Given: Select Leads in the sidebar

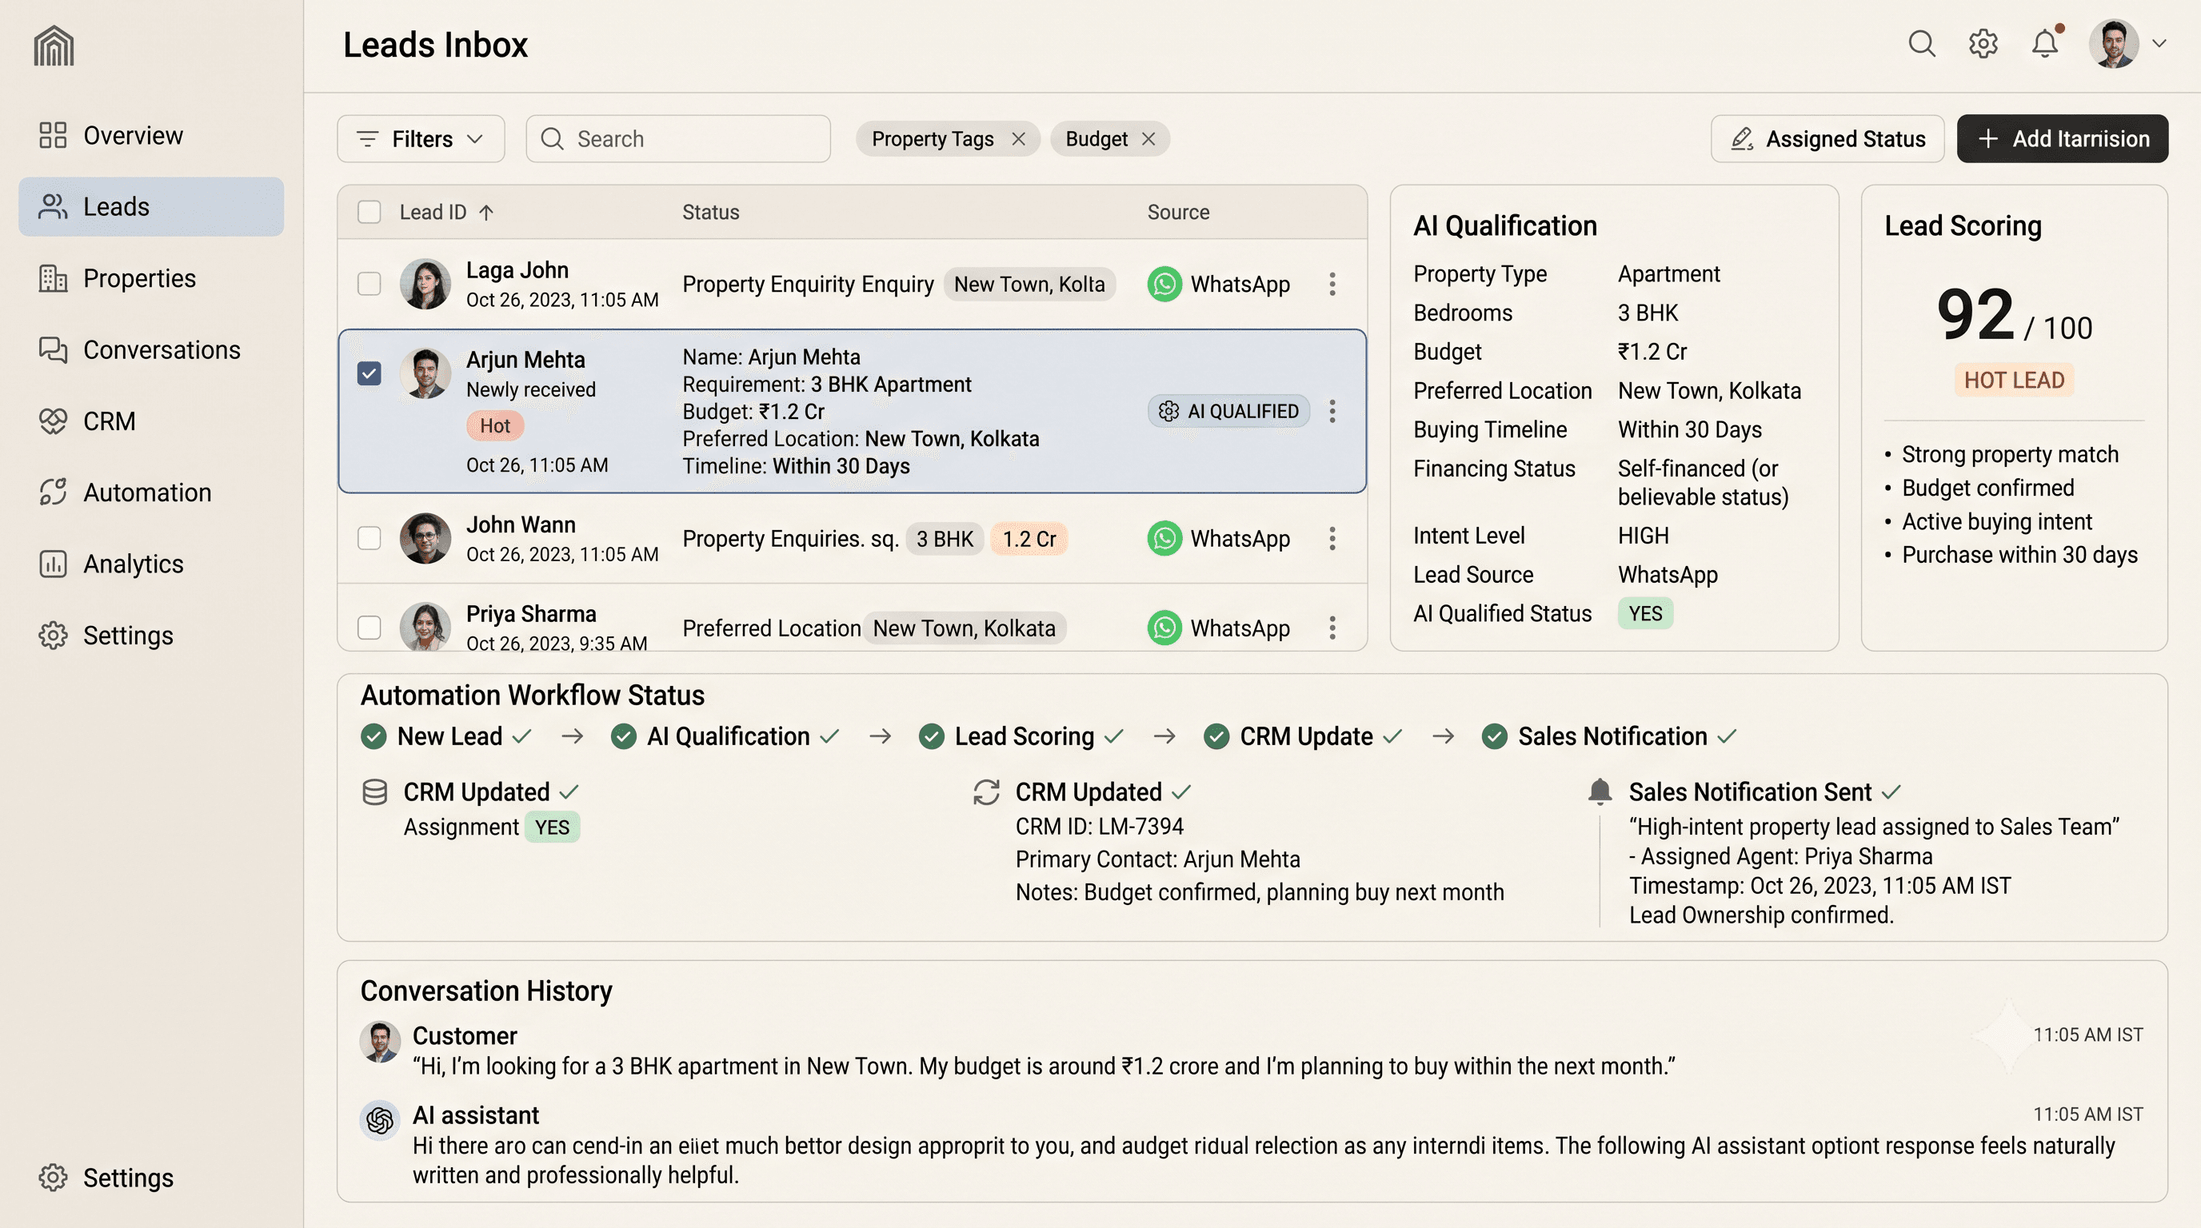Looking at the screenshot, I should click(151, 206).
